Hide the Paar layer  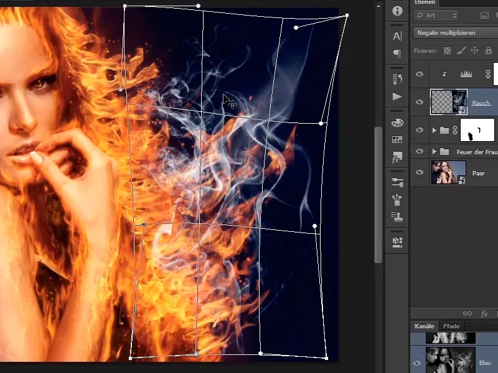point(420,172)
